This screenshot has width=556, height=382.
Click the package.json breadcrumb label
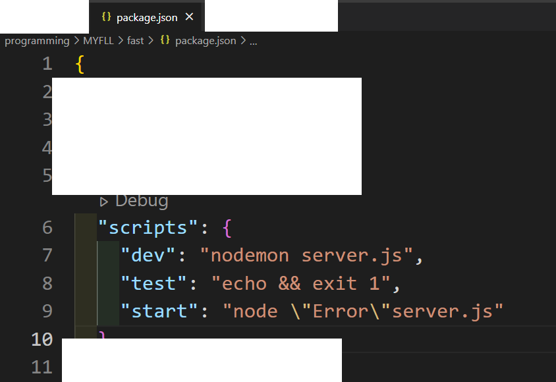(x=206, y=41)
